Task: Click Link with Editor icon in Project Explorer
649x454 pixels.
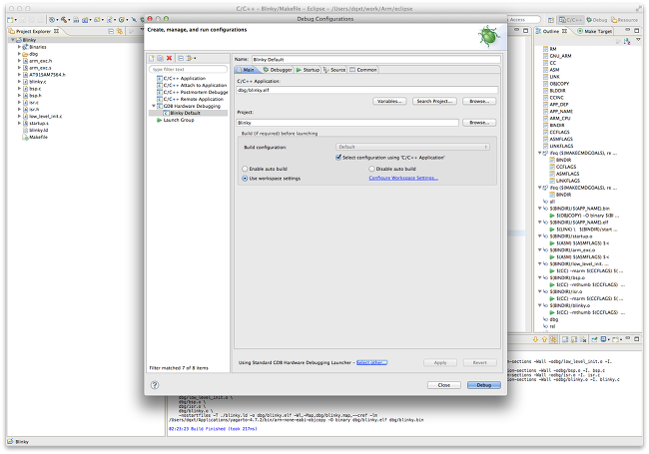Action: (120, 31)
